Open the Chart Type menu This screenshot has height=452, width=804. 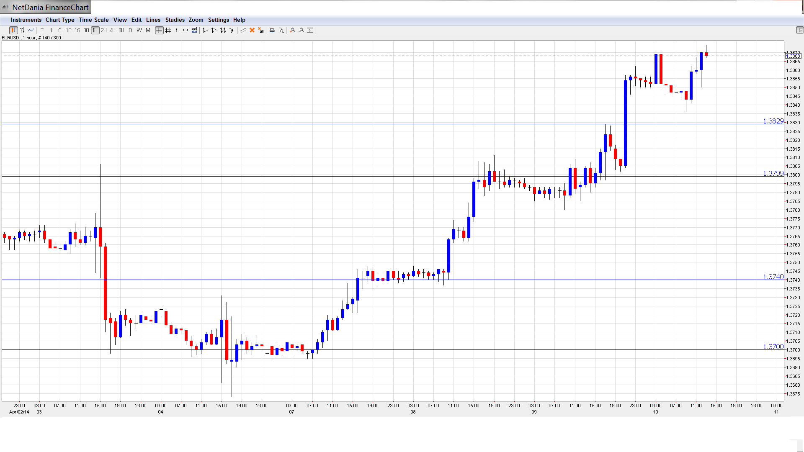(x=60, y=20)
